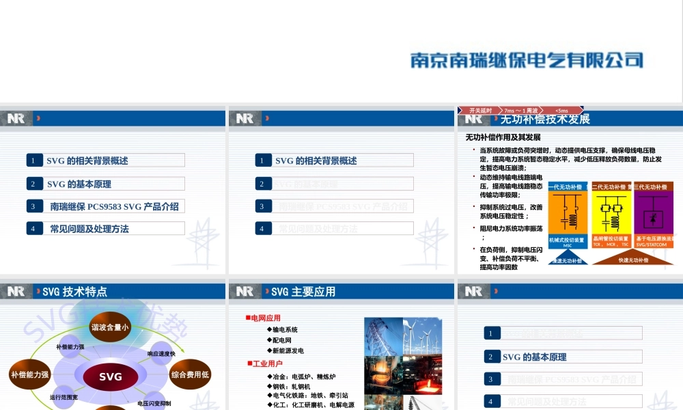Click the 晶闸管投切装置 label
This screenshot has height=410, width=683.
pyautogui.click(x=611, y=241)
